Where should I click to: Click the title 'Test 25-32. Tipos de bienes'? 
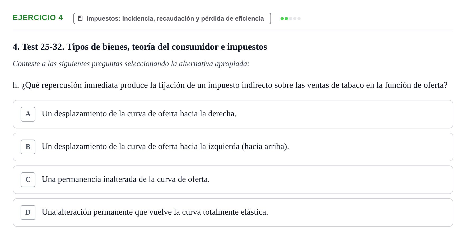point(140,47)
